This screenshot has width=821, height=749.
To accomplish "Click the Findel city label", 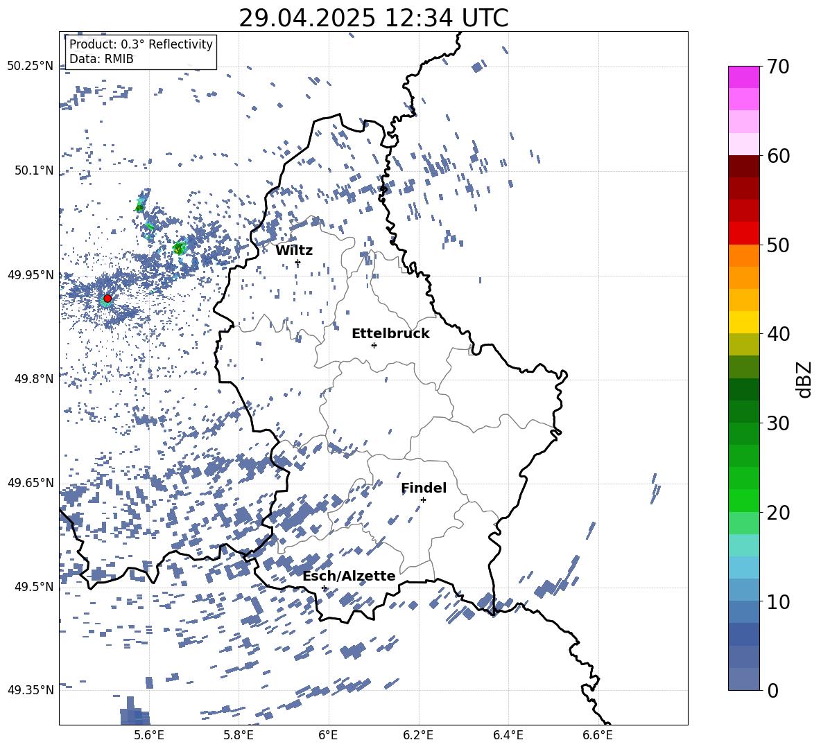I will click(x=424, y=488).
